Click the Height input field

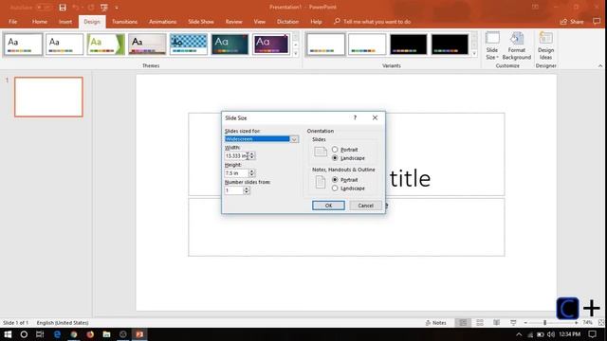pos(236,173)
